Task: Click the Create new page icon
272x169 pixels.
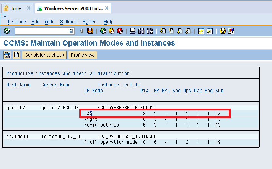Action: (x=16, y=55)
